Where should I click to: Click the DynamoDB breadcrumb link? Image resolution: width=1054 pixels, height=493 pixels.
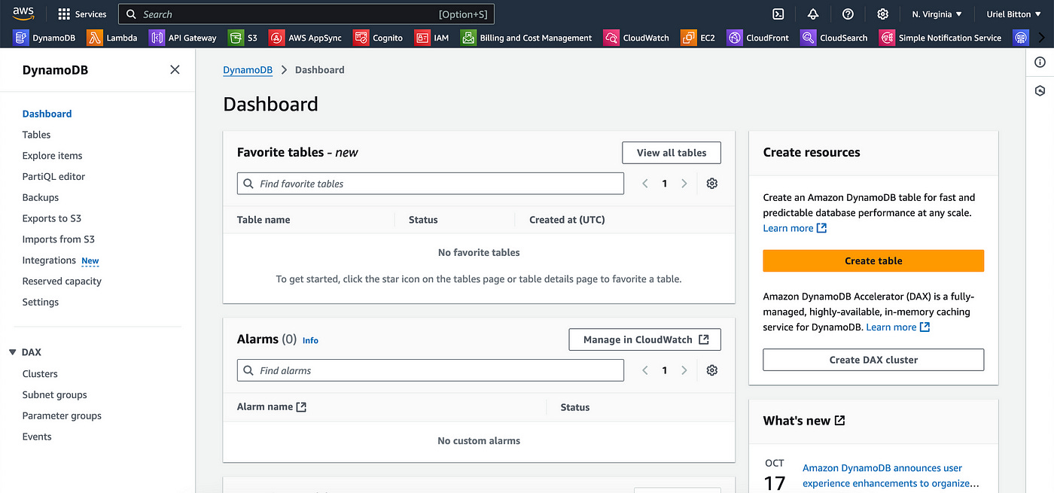point(248,70)
